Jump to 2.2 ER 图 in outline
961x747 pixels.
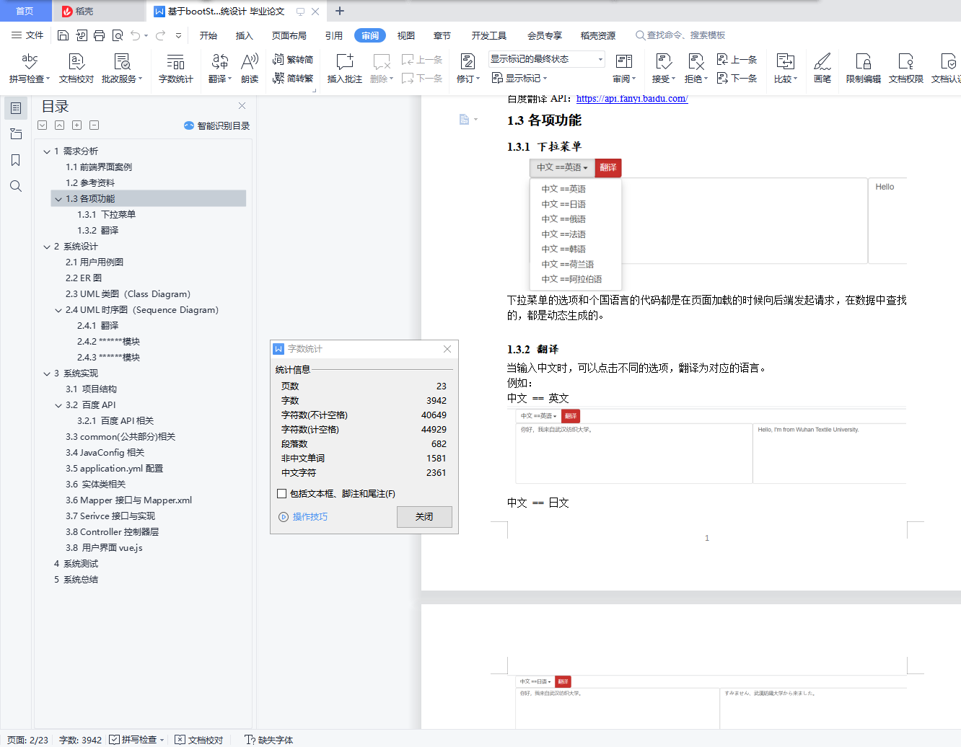click(84, 278)
